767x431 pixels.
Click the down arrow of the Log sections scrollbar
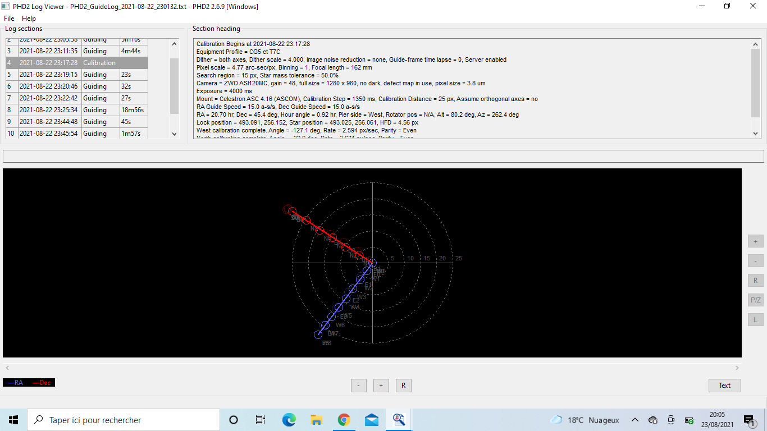click(174, 134)
